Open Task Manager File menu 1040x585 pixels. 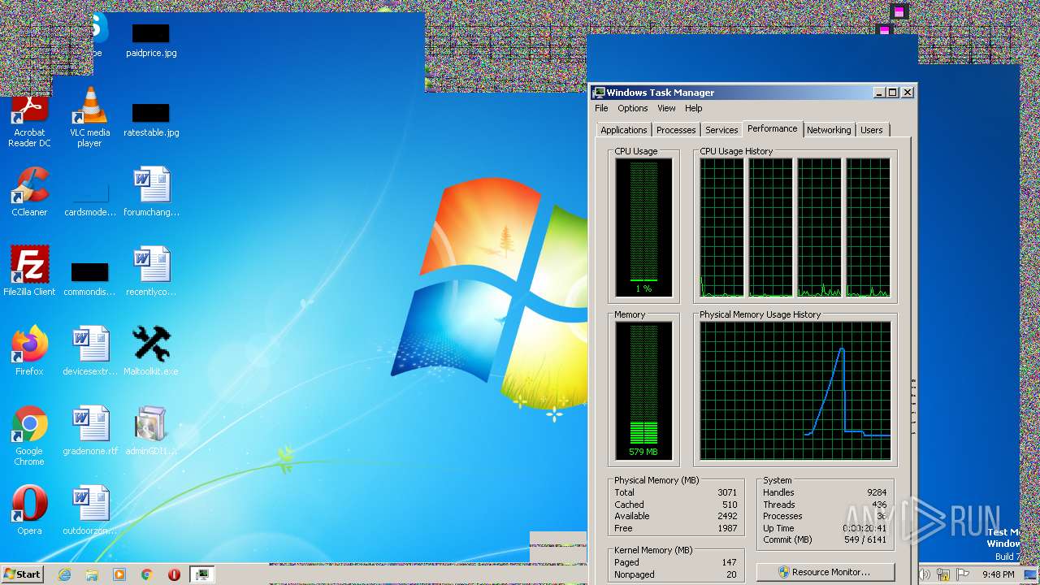pyautogui.click(x=601, y=108)
